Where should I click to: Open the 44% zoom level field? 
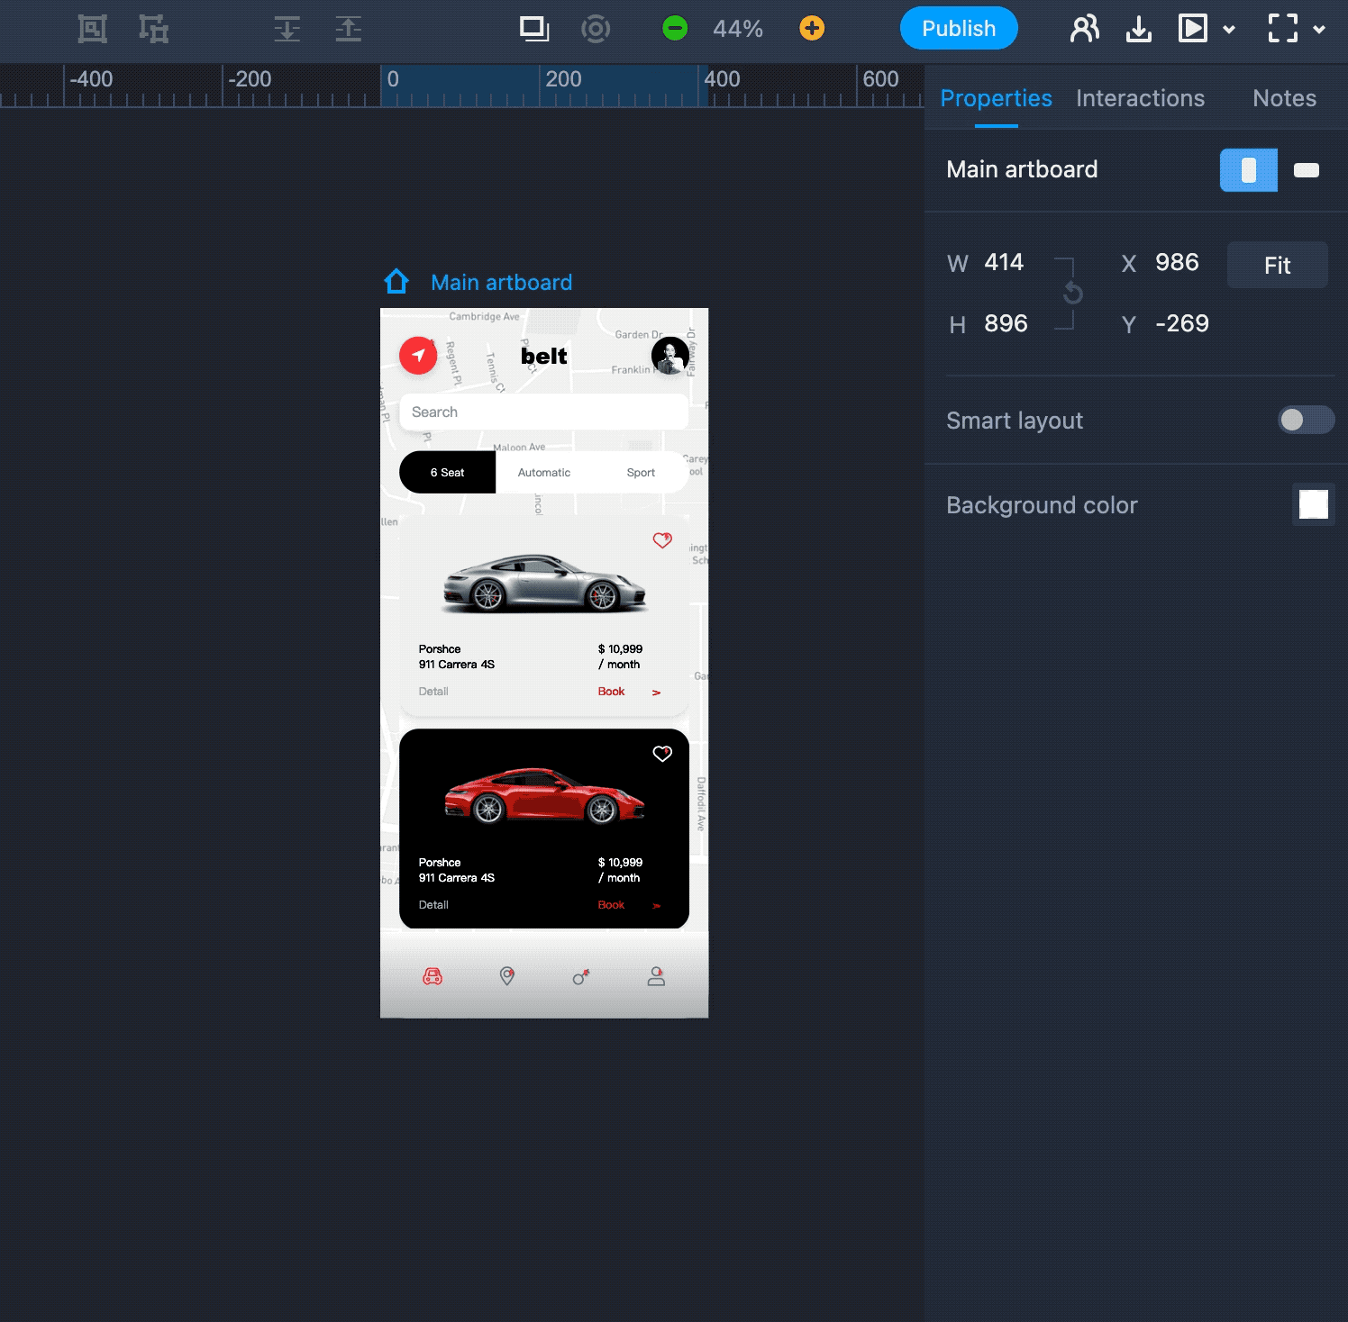click(738, 29)
